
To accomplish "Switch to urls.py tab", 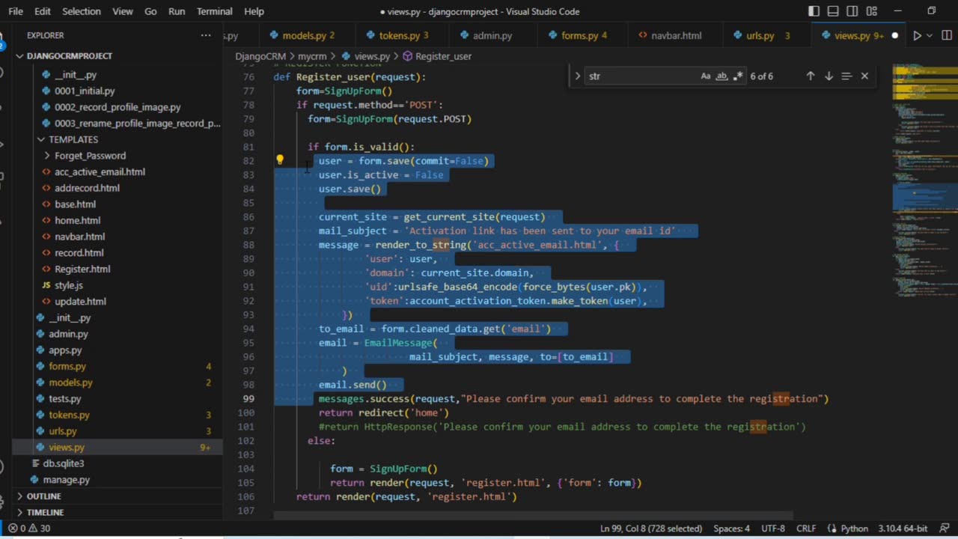I will tap(766, 35).
